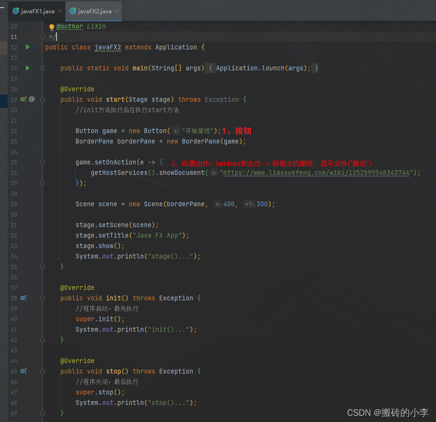Click the showDocument method call
The image size is (436, 422).
182,173
